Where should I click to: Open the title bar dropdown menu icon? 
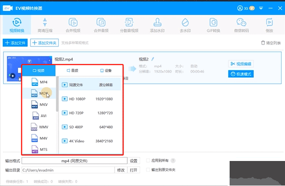[261, 8]
